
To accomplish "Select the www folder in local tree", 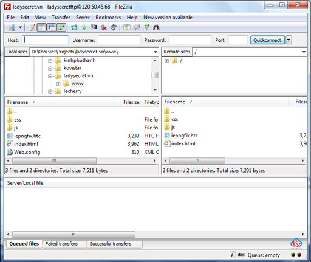I will click(77, 83).
